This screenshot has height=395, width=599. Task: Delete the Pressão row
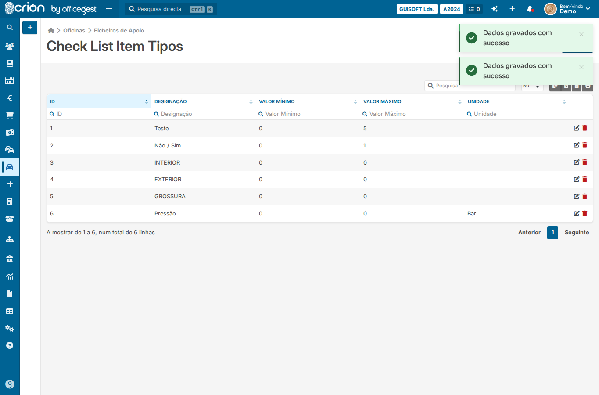pyautogui.click(x=585, y=213)
